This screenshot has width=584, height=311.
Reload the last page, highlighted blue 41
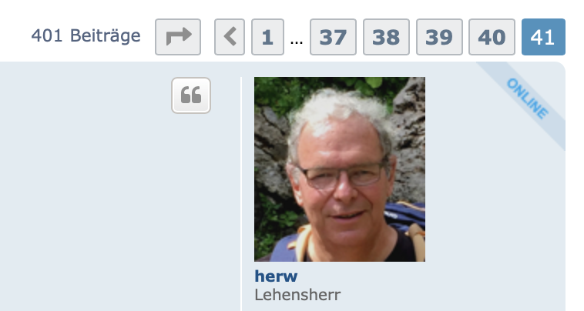click(x=543, y=37)
